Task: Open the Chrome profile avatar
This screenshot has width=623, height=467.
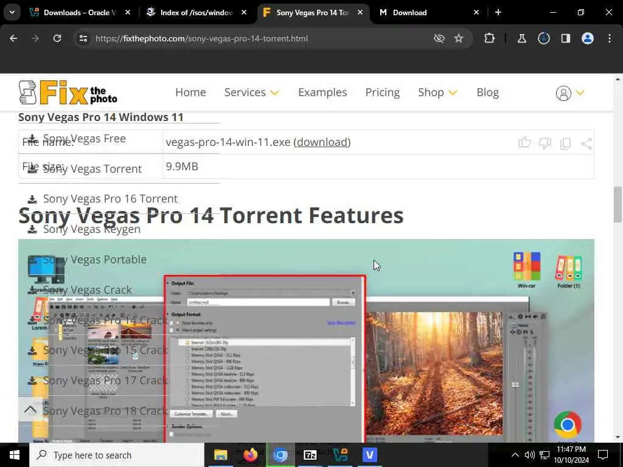Action: 588,38
